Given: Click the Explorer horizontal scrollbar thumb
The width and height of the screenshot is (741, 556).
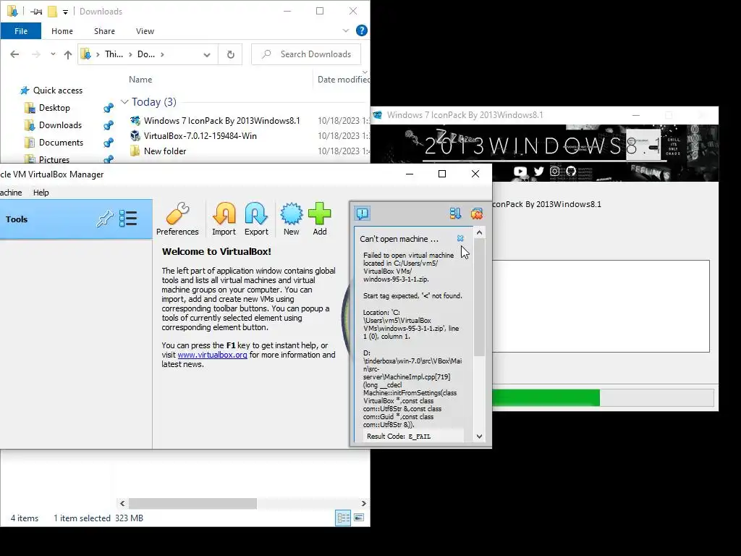Looking at the screenshot, I should pyautogui.click(x=192, y=504).
